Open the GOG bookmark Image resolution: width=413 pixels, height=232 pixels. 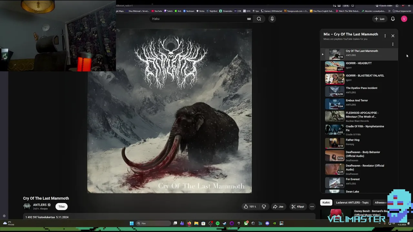[247, 11]
